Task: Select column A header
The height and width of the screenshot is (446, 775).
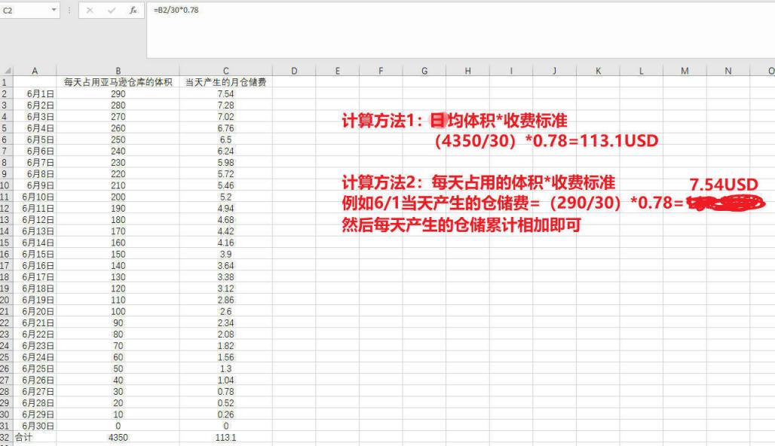Action: (x=35, y=71)
